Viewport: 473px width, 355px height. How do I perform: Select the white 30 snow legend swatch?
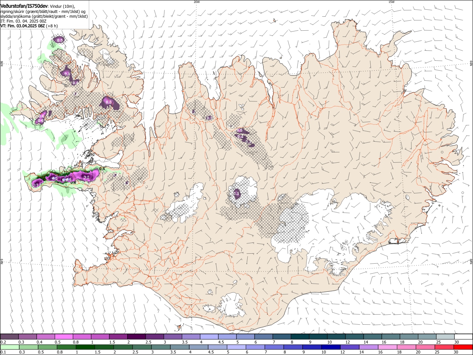tap(463, 337)
